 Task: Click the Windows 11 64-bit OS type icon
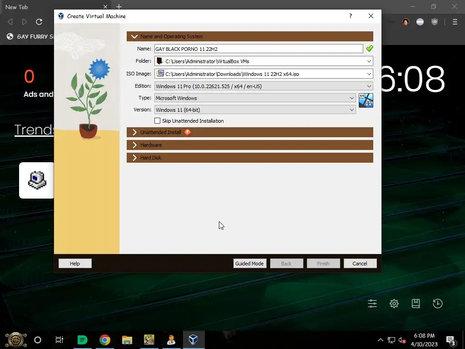366,100
